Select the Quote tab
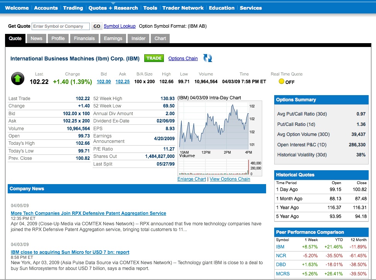 pos(15,39)
